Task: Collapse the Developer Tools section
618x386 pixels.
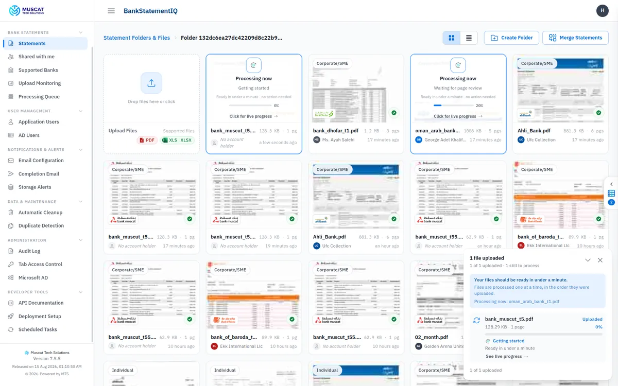Action: tap(81, 292)
